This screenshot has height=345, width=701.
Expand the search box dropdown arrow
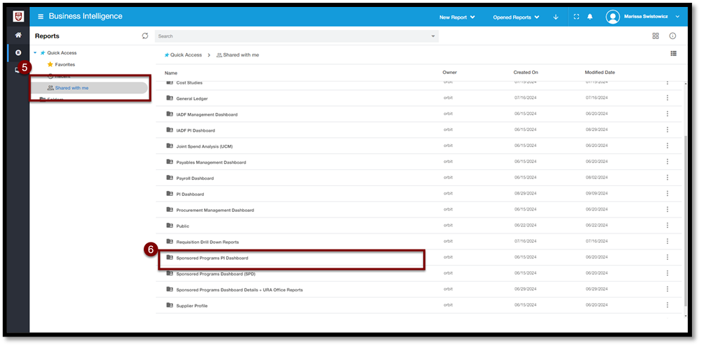(x=433, y=36)
